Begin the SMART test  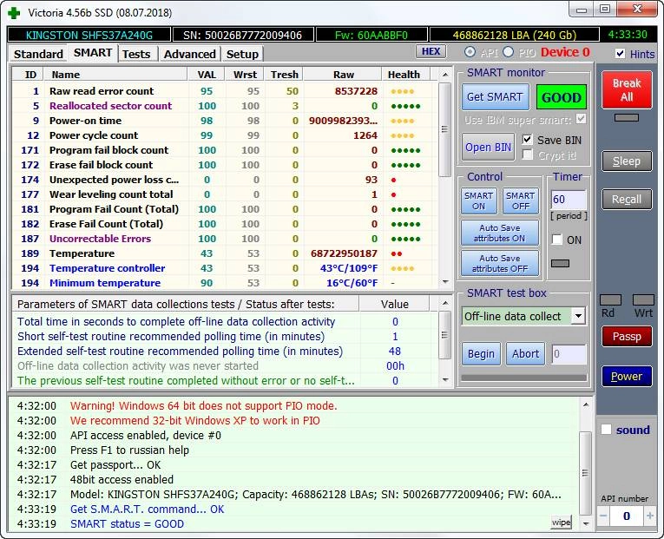pos(481,353)
